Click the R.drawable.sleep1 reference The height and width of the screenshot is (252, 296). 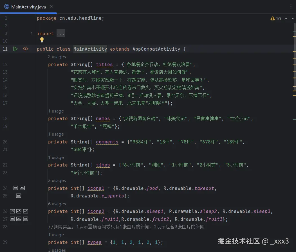(139, 211)
